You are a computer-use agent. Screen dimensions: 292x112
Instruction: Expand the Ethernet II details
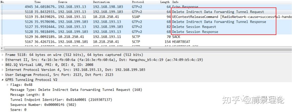click(x=3, y=60)
